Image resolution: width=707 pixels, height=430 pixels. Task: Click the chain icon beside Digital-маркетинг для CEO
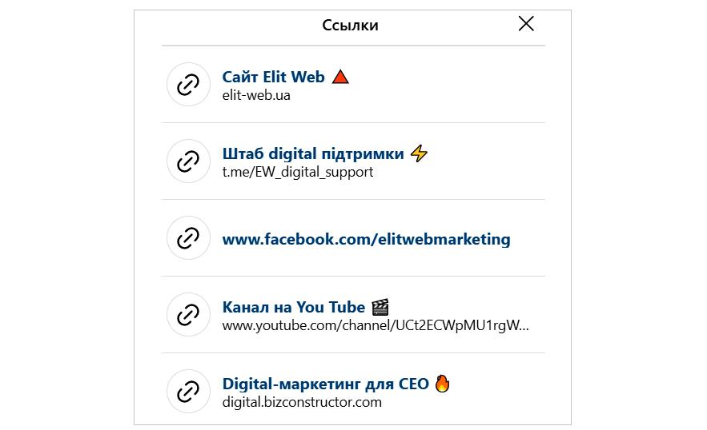[188, 392]
